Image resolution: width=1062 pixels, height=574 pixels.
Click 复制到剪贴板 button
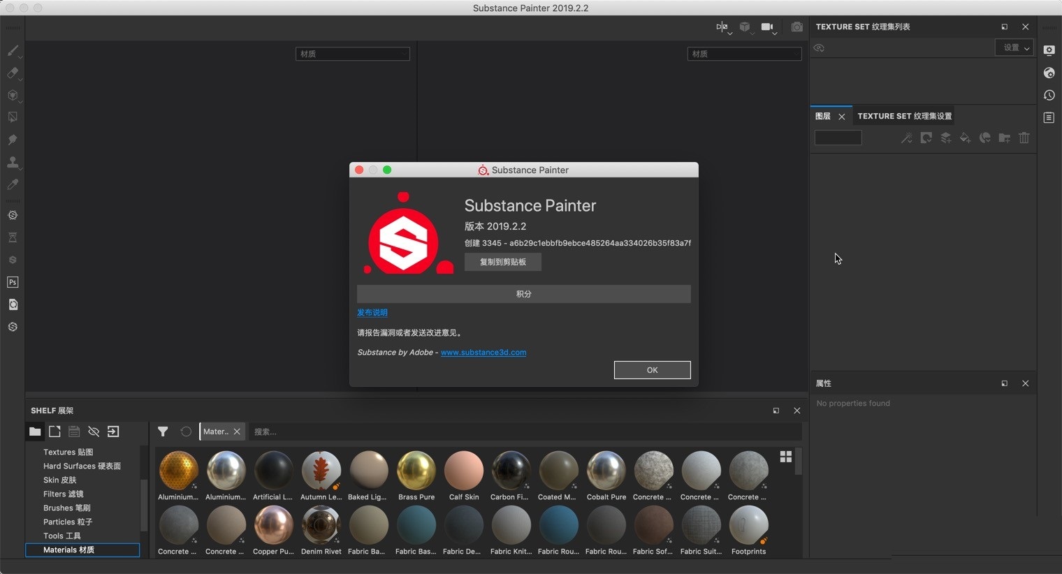pyautogui.click(x=503, y=262)
